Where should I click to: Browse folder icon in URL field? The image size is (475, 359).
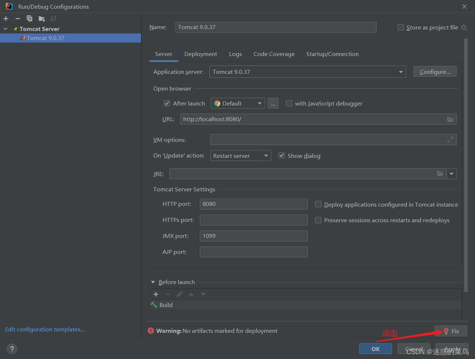[450, 119]
